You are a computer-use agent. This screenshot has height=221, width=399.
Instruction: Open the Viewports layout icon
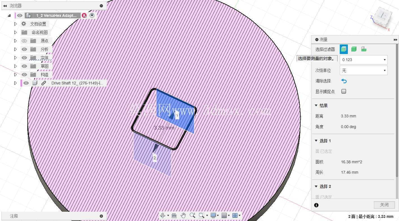coord(235,215)
